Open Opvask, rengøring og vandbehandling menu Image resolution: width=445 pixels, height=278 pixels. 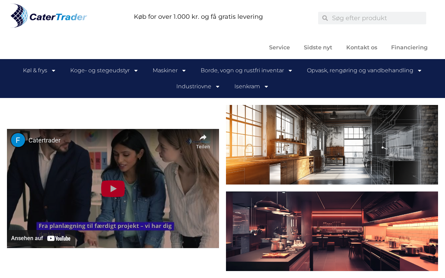click(x=360, y=71)
